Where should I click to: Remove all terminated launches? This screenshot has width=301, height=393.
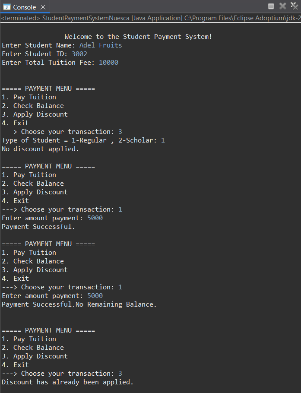pyautogui.click(x=294, y=6)
